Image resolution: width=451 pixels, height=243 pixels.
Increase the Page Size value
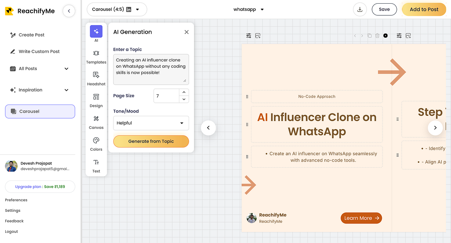184,92
